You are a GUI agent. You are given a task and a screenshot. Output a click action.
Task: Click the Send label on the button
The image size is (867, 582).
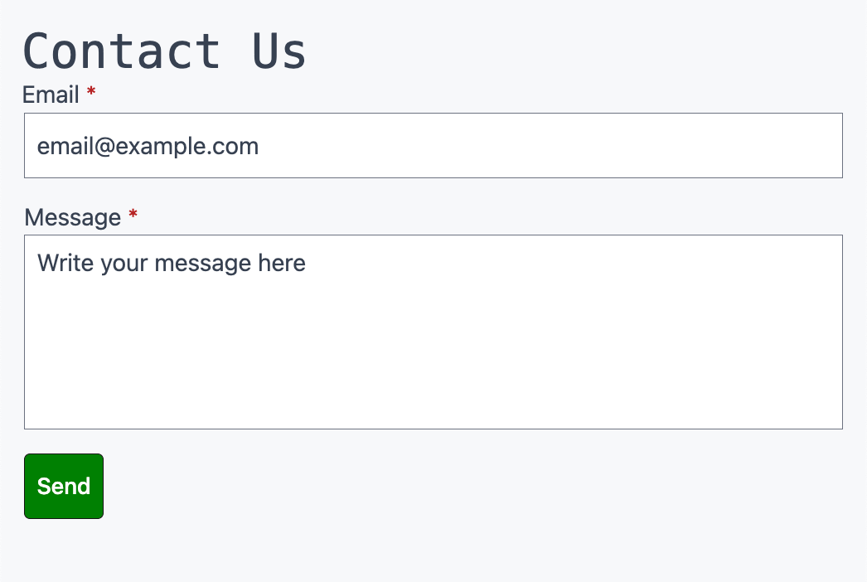tap(63, 486)
